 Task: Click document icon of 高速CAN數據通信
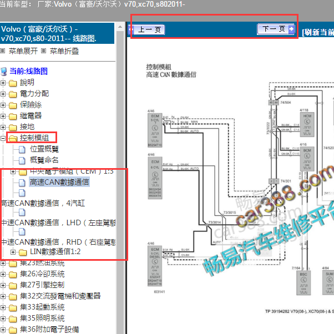pyautogui.click(x=22, y=183)
